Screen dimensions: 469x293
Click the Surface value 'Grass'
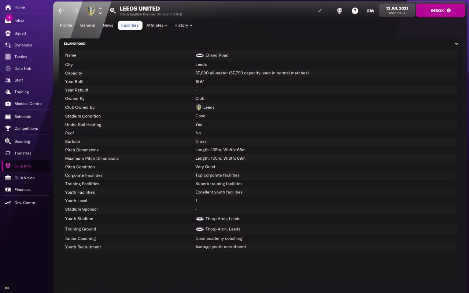[201, 141]
